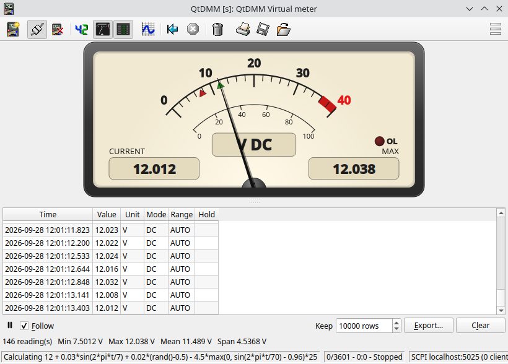Uncheck the Follow checkbox
The height and width of the screenshot is (364, 508).
24,326
